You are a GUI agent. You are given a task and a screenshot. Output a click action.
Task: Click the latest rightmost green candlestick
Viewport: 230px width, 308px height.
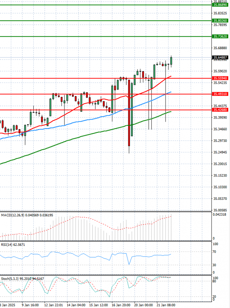(171, 61)
